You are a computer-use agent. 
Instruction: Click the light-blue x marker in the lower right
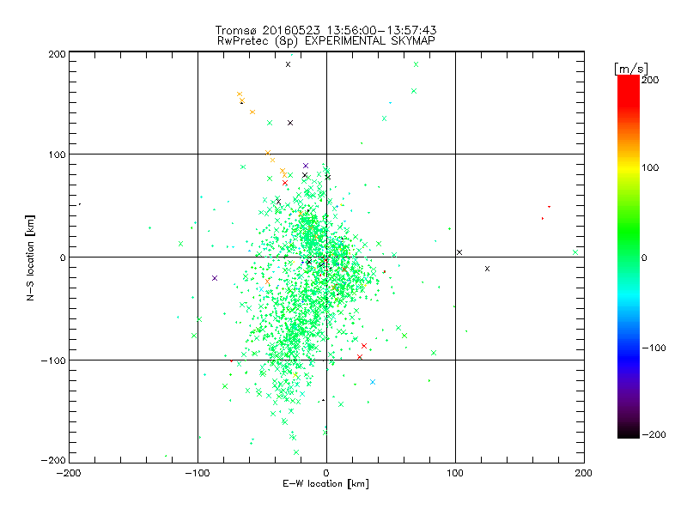coord(373,382)
